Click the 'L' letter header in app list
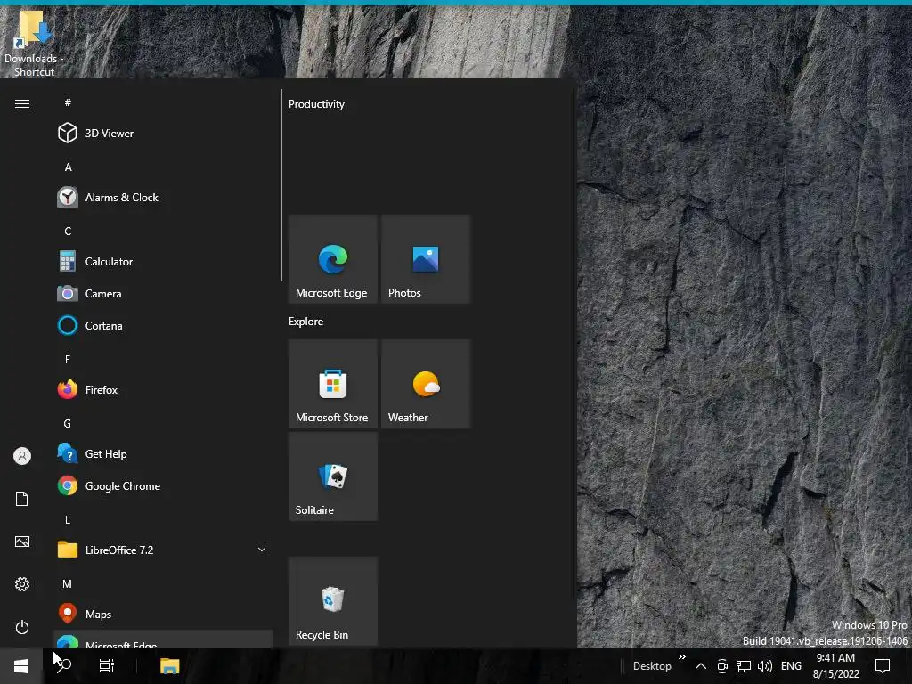 click(x=68, y=519)
